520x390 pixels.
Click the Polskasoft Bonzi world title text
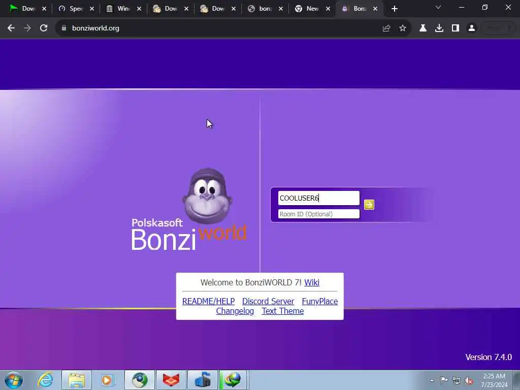click(189, 234)
